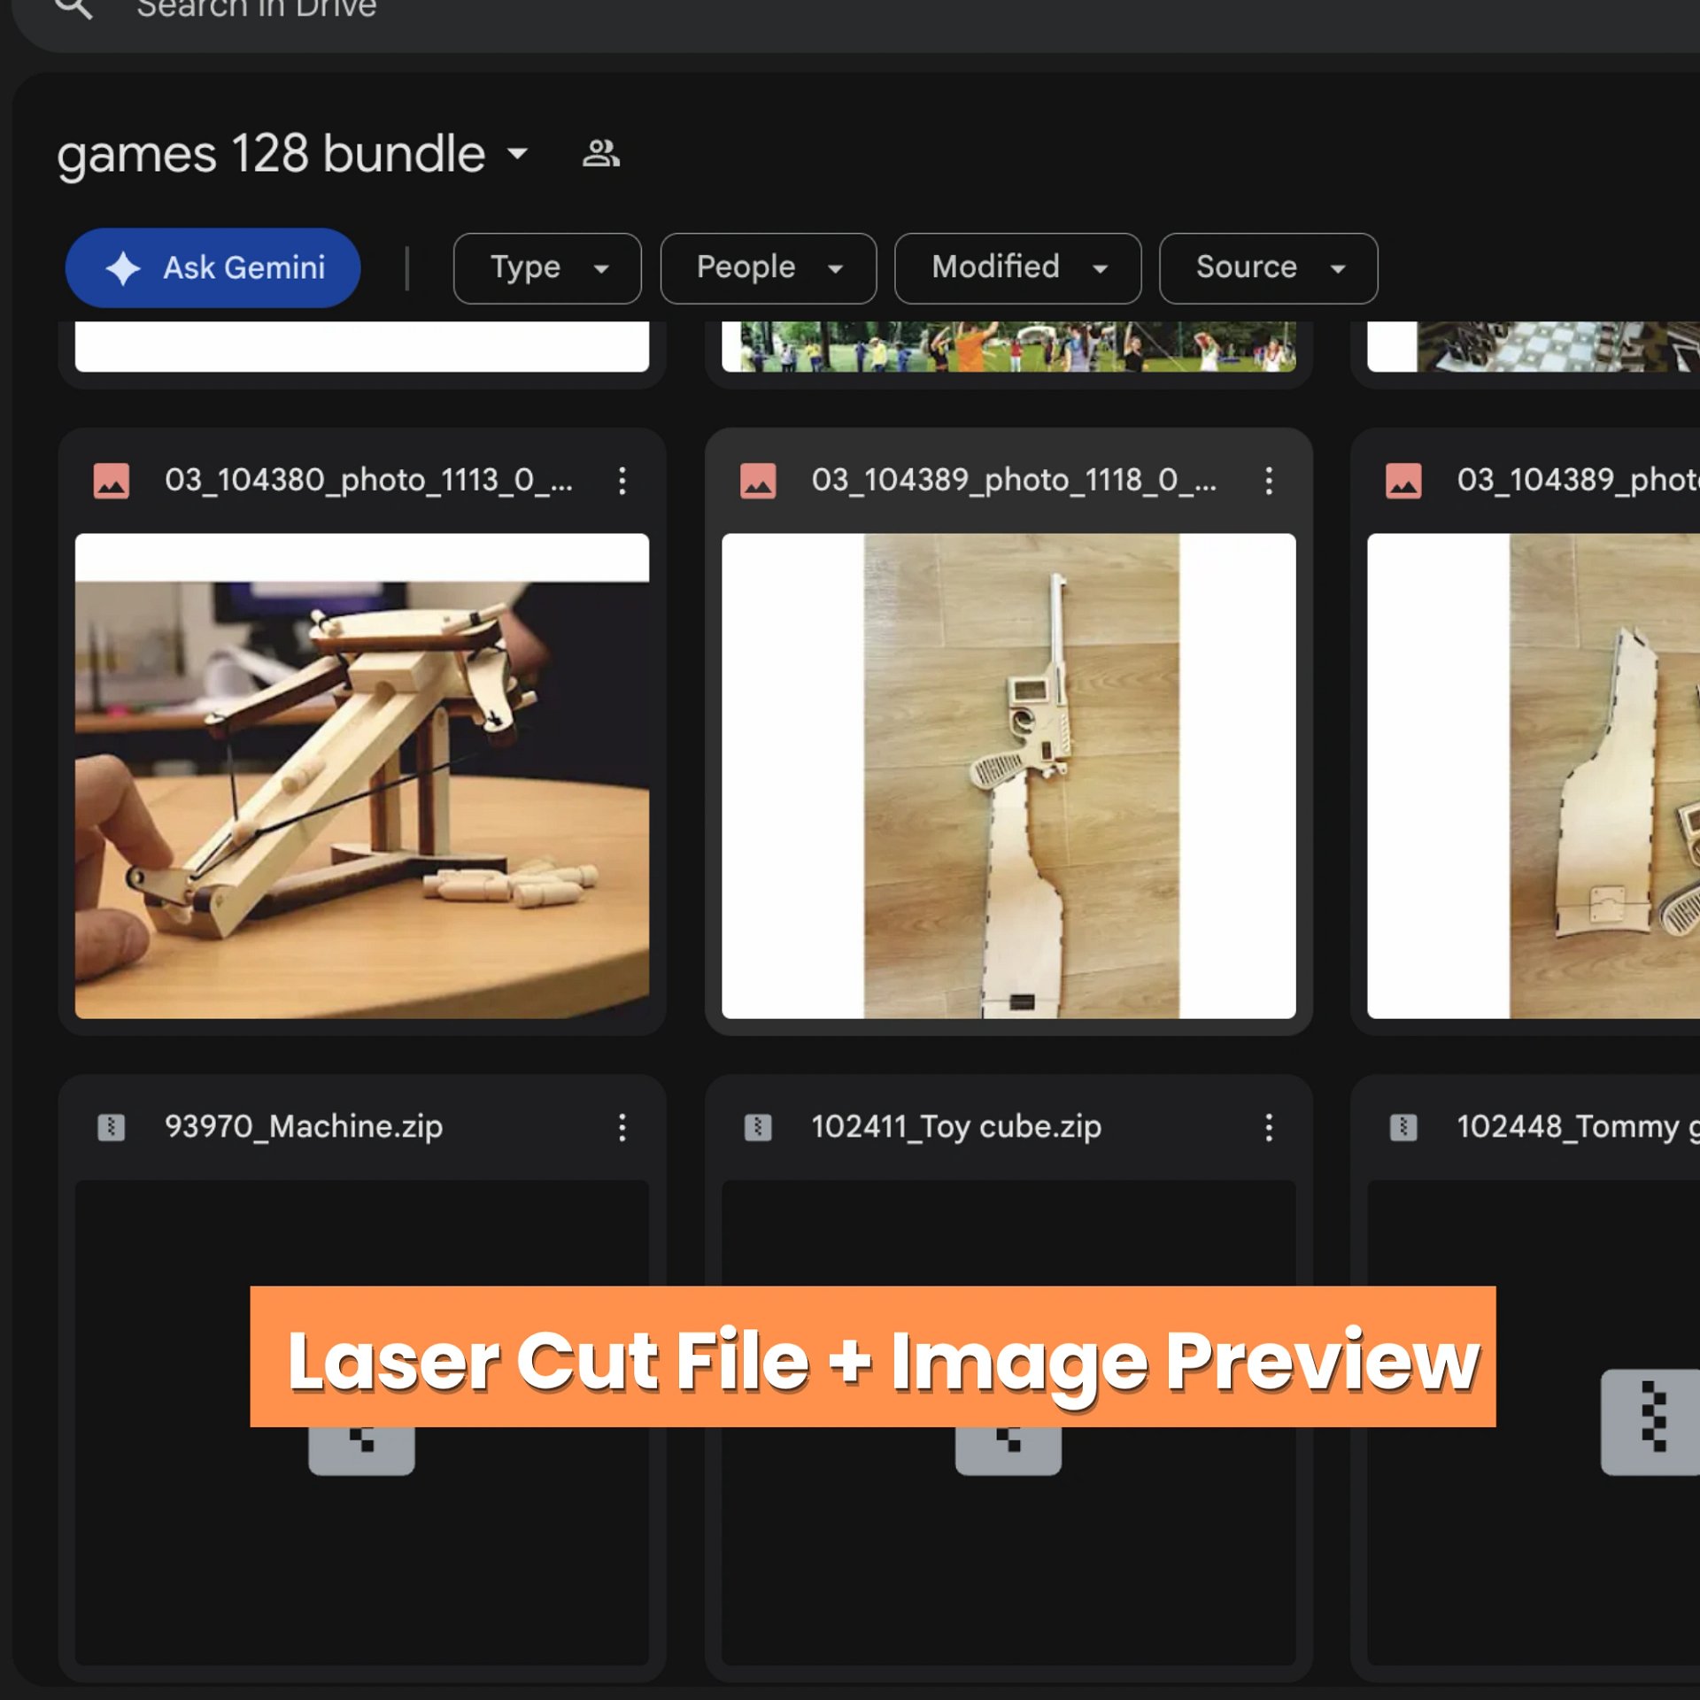Click image file icon for 03_104380_photo_1113
Screen dimensions: 1700x1700
pos(112,481)
